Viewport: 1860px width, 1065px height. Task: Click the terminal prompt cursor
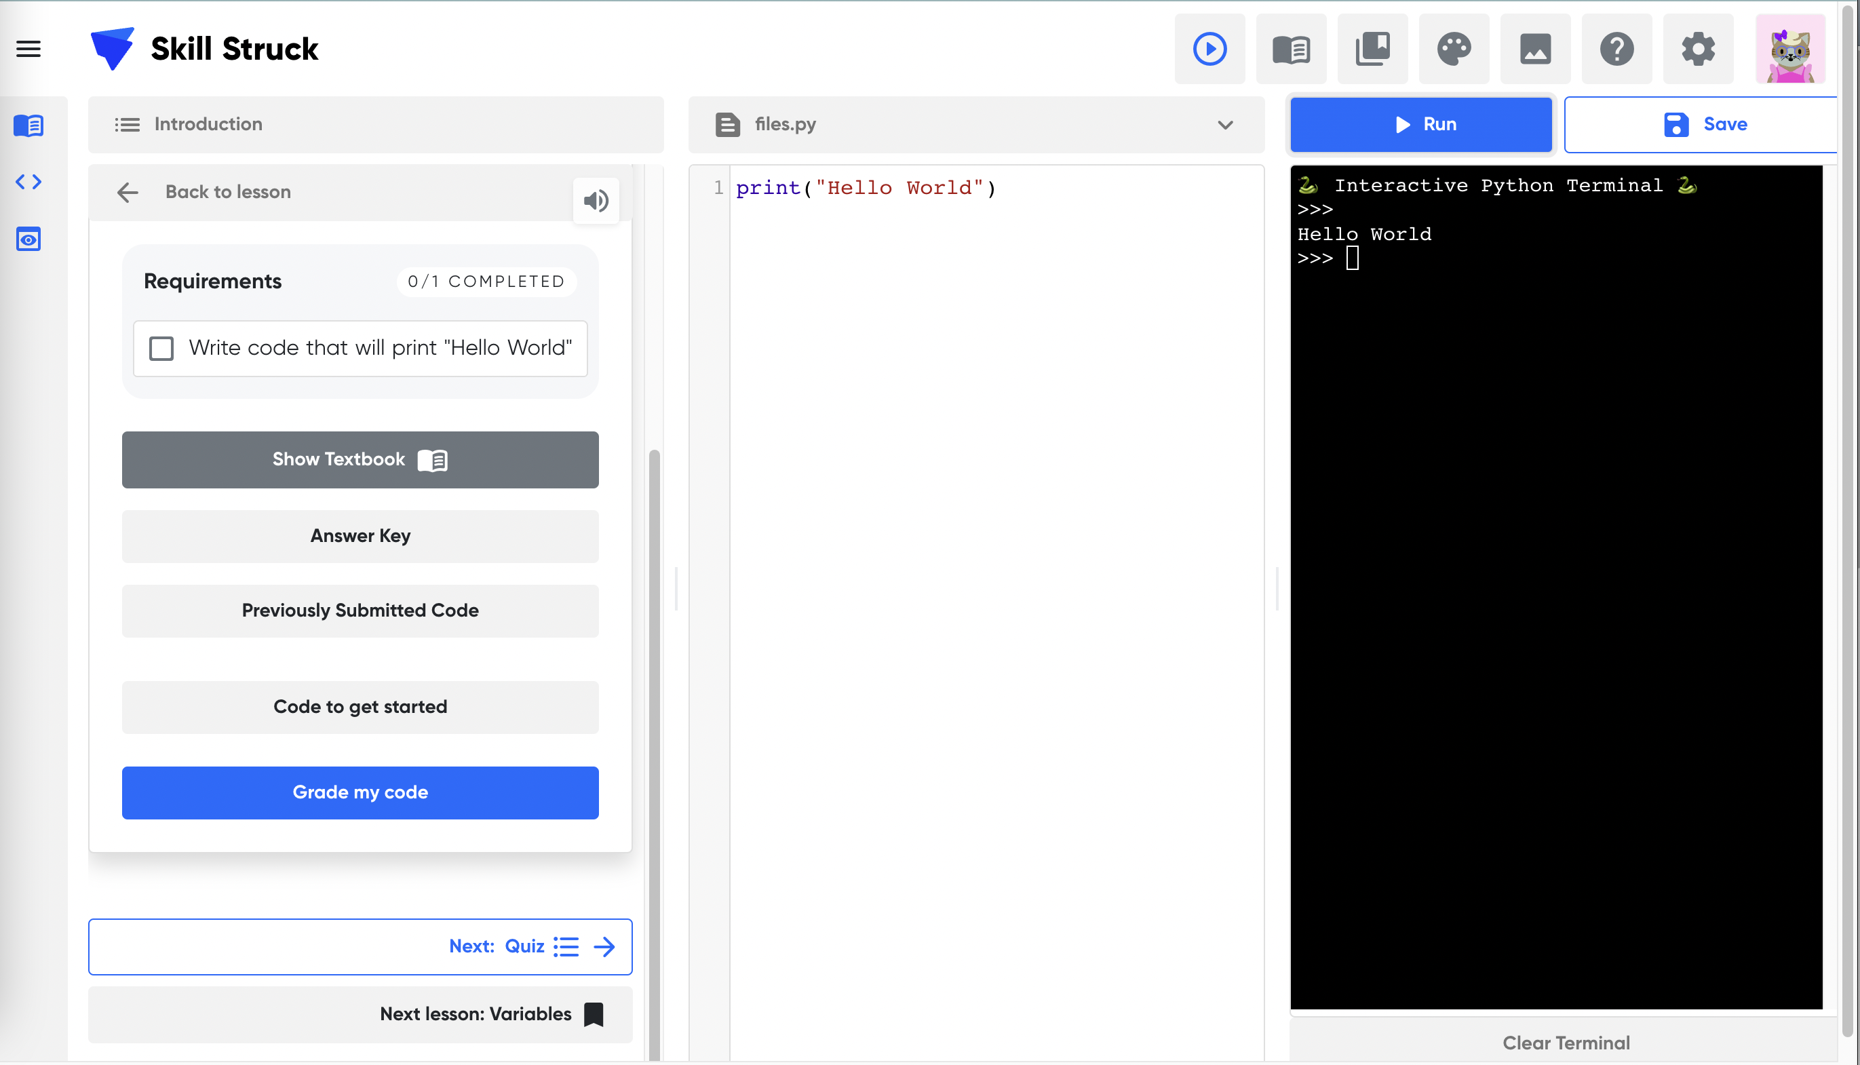(1353, 258)
